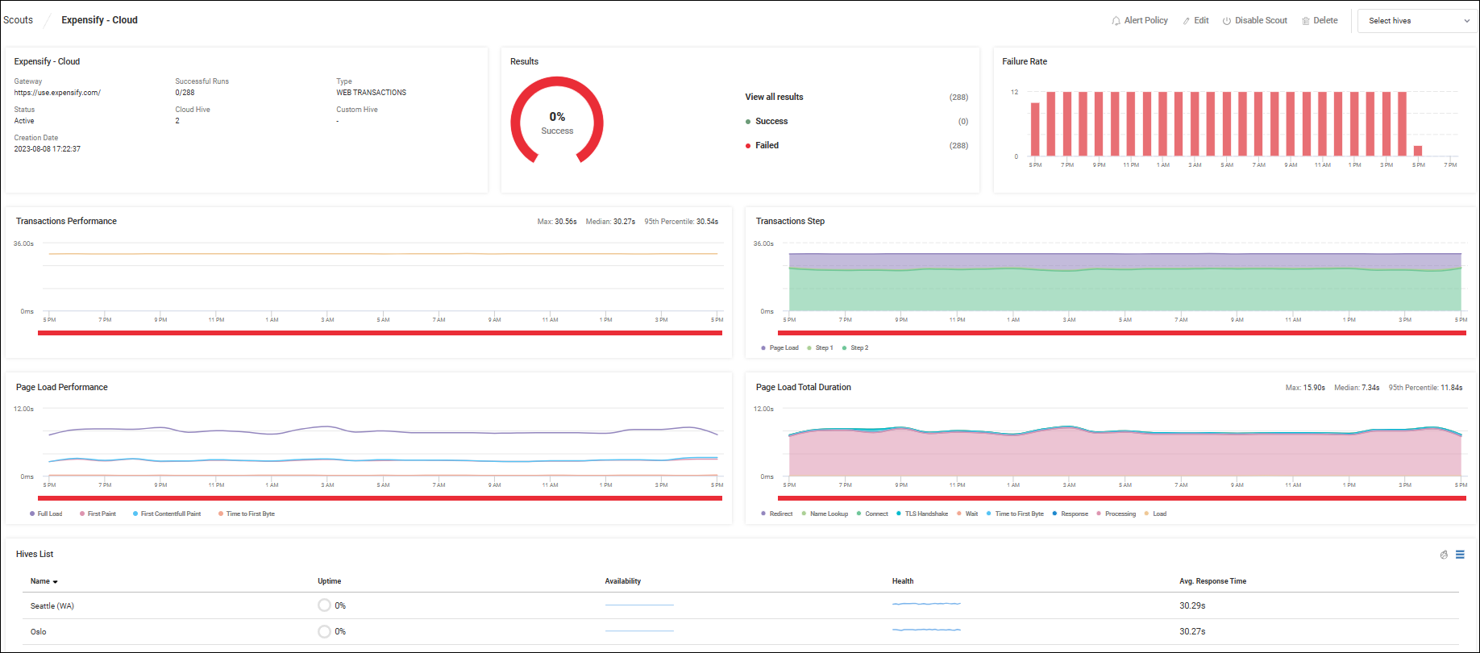Click the Uptime column header
The height and width of the screenshot is (653, 1480).
(x=329, y=581)
